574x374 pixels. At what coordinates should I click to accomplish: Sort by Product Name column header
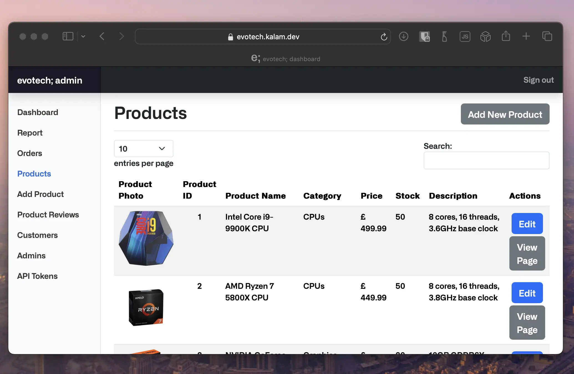pyautogui.click(x=255, y=196)
